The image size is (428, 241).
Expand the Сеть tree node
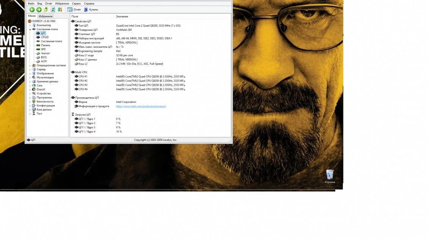click(x=30, y=85)
